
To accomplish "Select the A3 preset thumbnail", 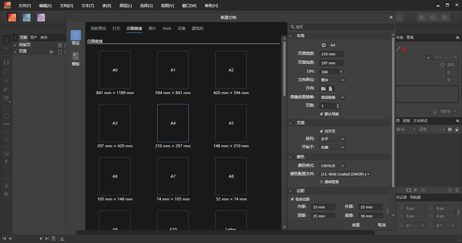I will (115, 123).
